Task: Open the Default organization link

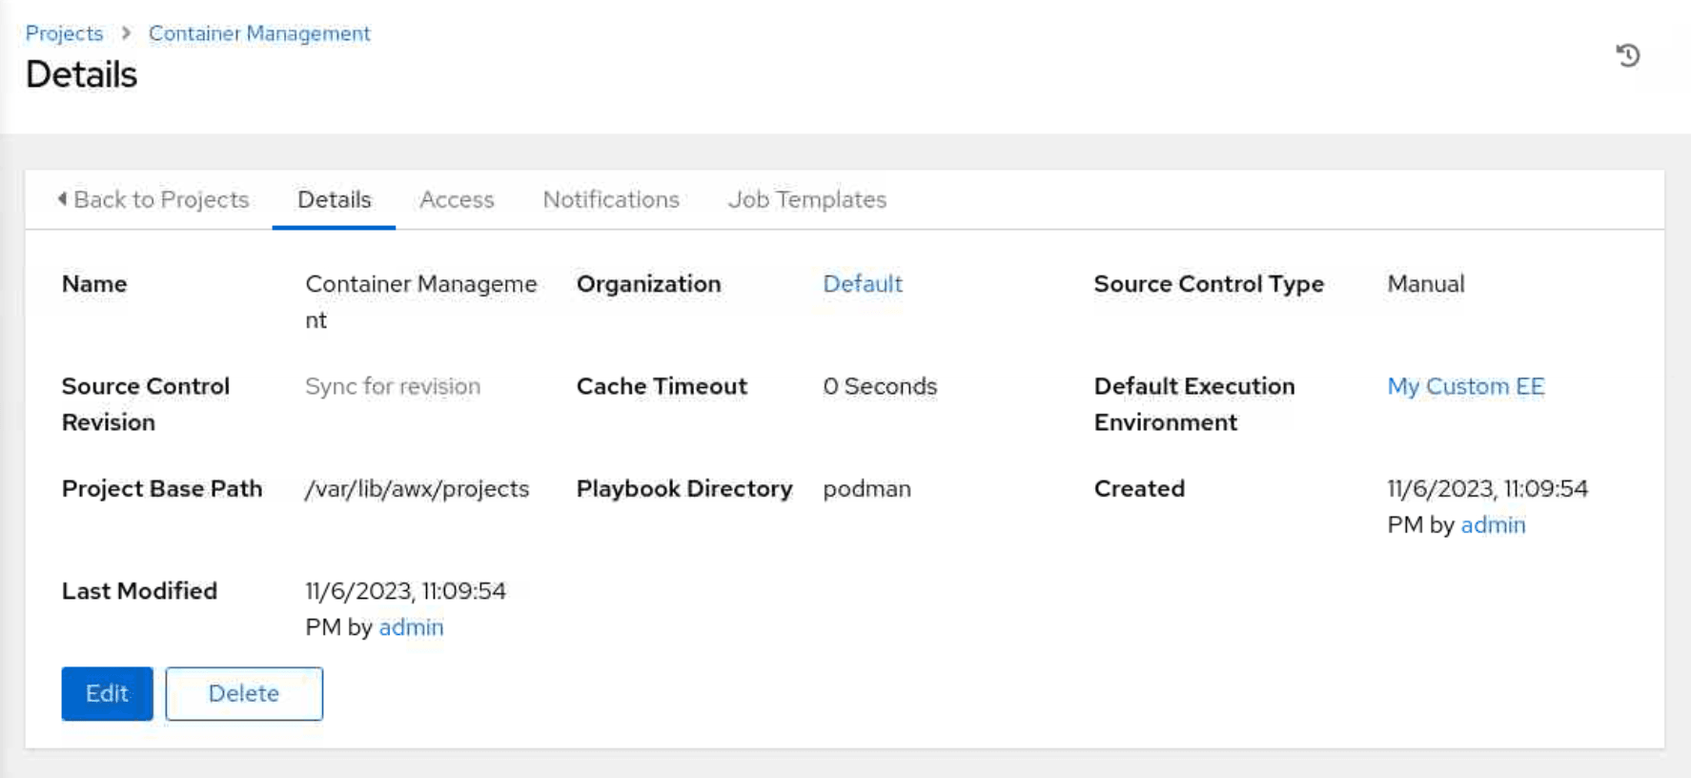Action: [x=862, y=284]
